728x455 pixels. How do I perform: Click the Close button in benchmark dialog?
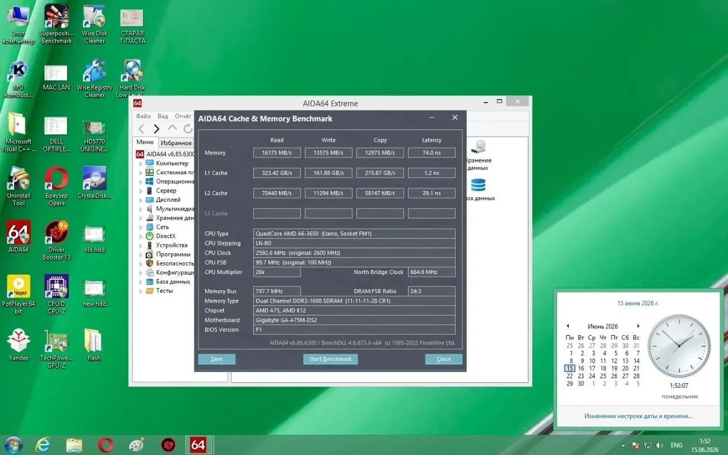point(444,359)
